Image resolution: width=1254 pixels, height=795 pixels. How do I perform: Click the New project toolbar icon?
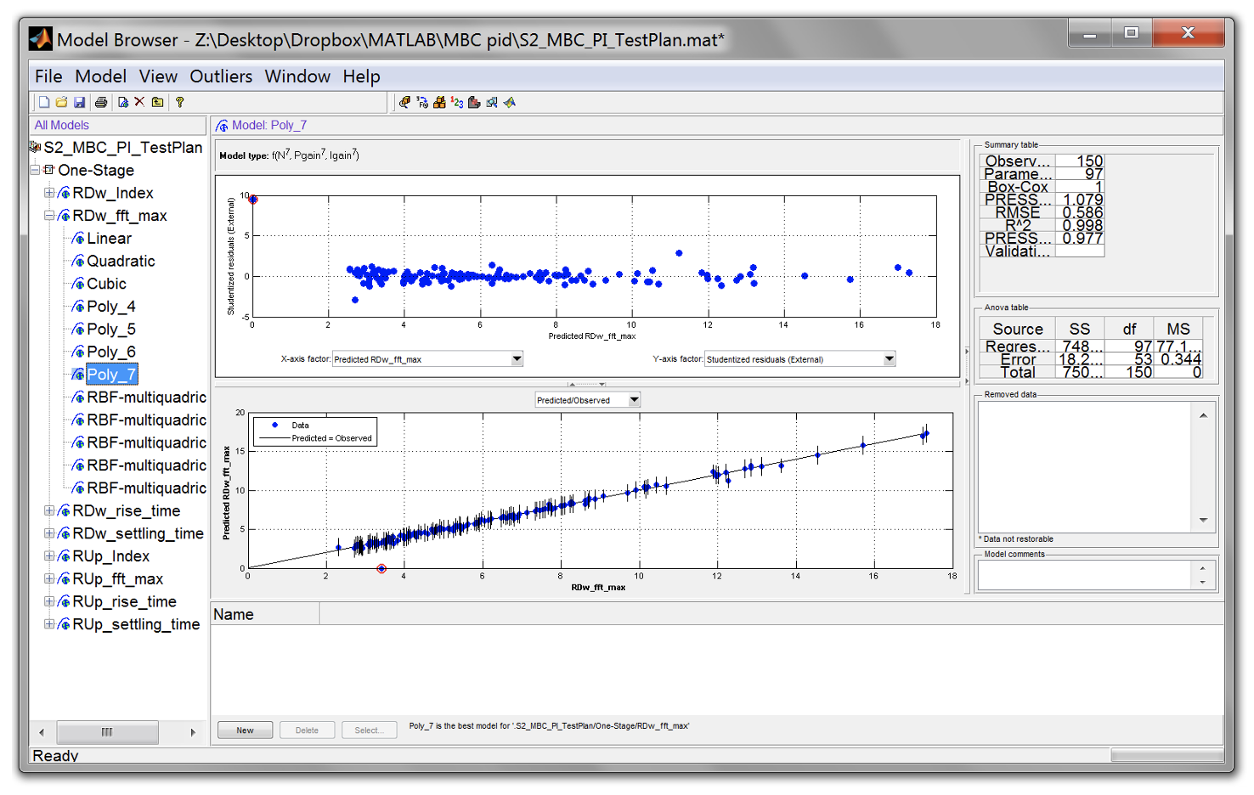(44, 102)
